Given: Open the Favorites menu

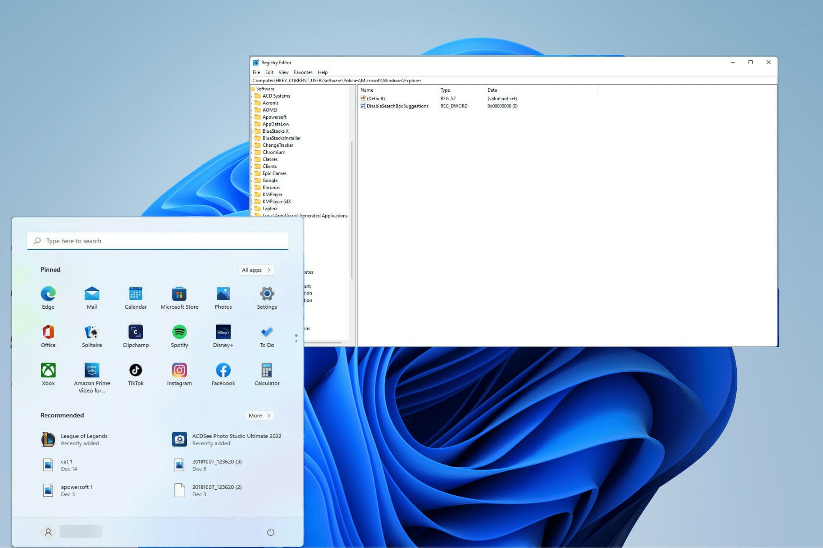Looking at the screenshot, I should coord(303,72).
